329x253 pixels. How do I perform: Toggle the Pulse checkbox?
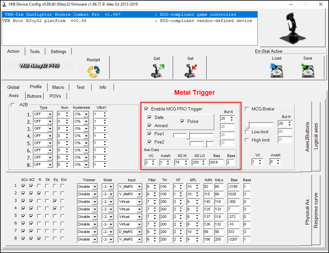(182, 121)
